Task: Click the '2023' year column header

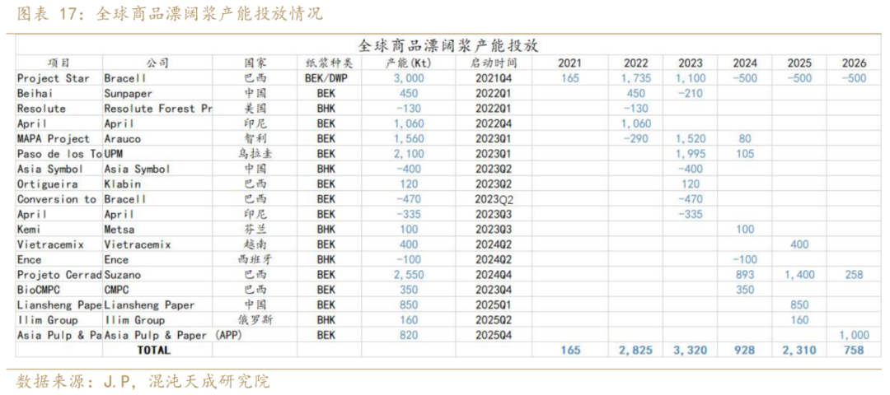Action: click(691, 63)
